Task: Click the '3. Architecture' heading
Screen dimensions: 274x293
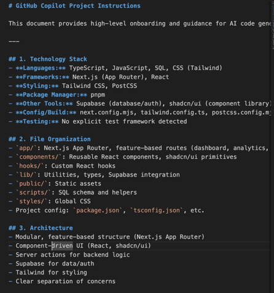Action: [x=41, y=228]
